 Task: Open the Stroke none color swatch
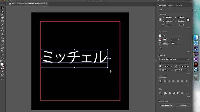pos(160,40)
